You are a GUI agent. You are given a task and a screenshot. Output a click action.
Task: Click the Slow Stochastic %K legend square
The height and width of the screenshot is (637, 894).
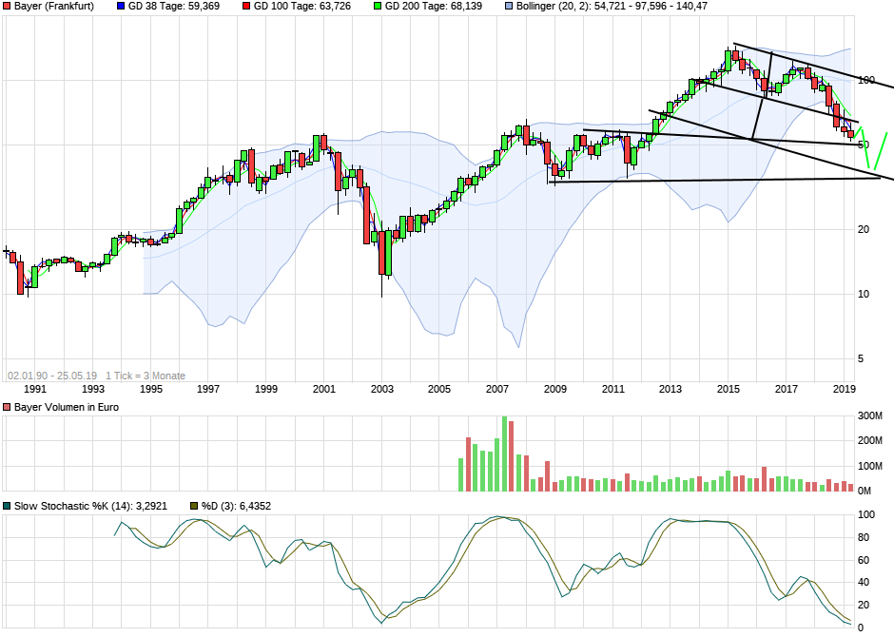8,507
